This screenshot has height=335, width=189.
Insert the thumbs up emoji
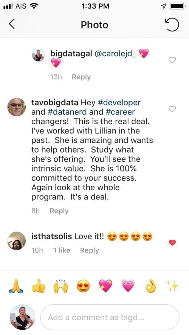click(38, 286)
